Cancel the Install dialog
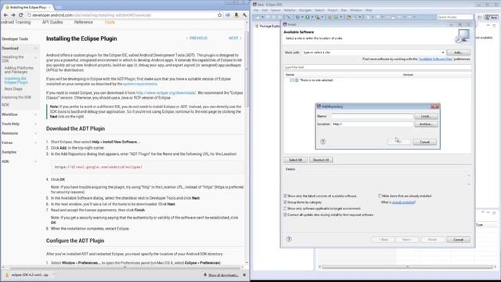 [458, 240]
